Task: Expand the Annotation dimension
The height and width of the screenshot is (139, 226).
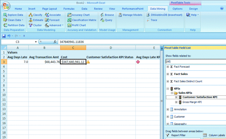Action: tap(168, 109)
